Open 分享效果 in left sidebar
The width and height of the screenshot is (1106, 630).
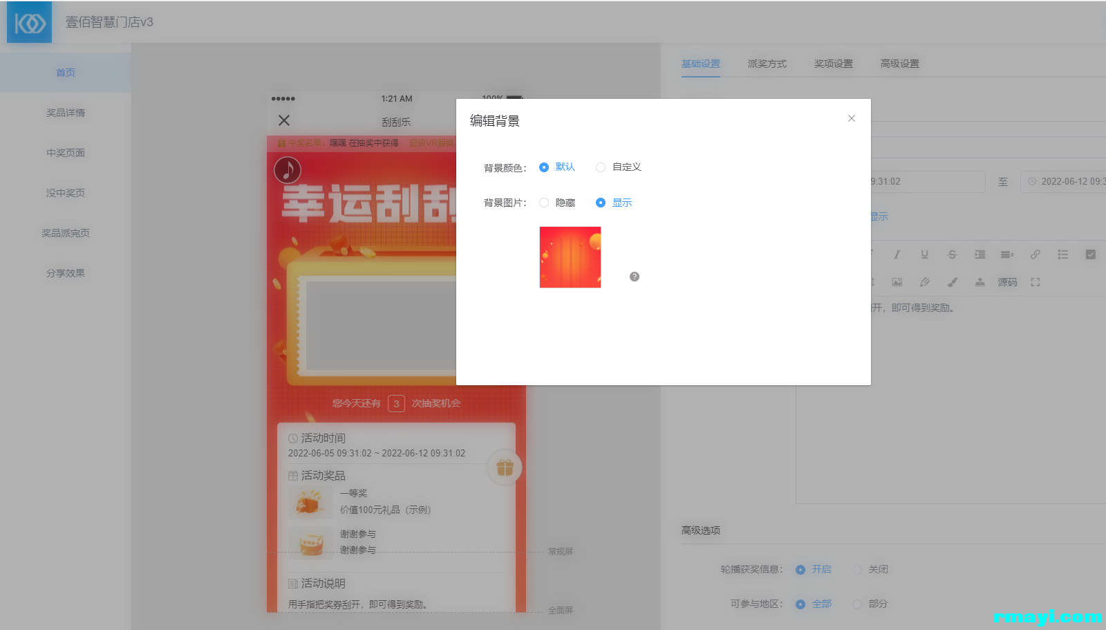(x=66, y=273)
